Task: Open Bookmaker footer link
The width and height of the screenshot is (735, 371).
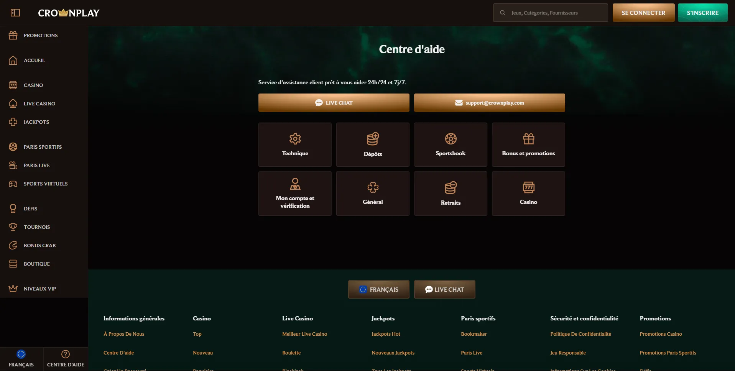Action: click(474, 334)
